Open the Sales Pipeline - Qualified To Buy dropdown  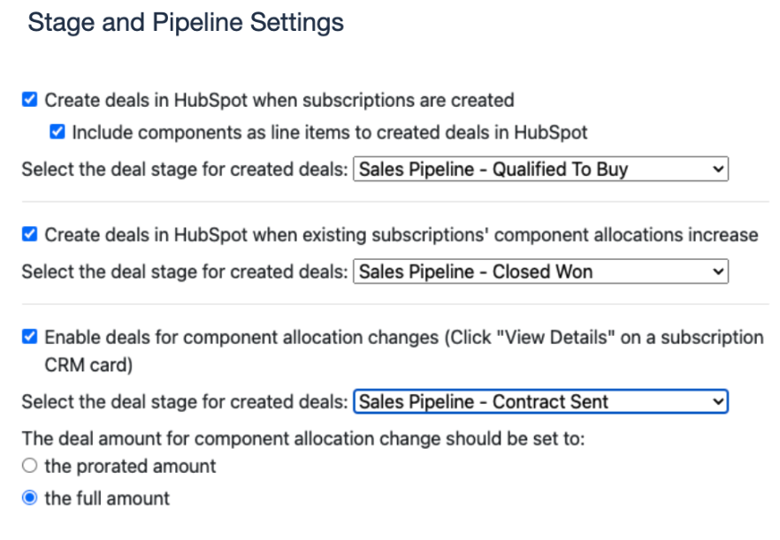point(539,170)
